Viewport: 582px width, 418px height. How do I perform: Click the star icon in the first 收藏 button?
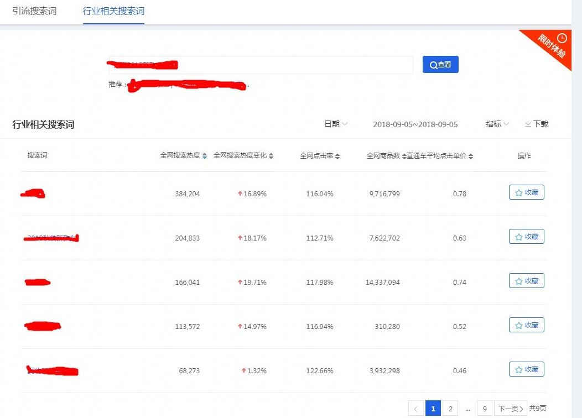519,192
